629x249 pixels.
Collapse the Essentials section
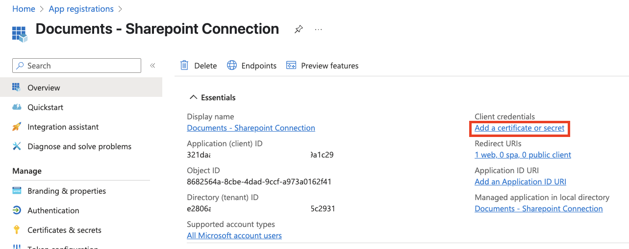click(x=193, y=97)
